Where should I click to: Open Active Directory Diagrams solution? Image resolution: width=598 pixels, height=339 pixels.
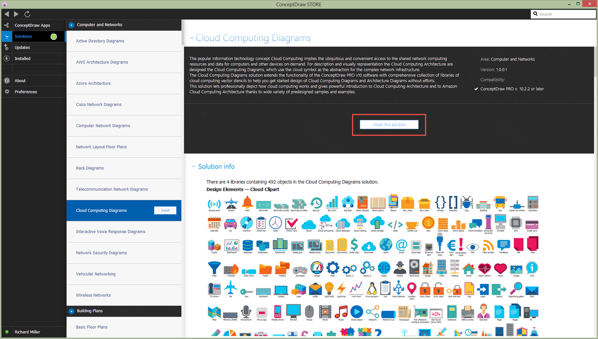[124, 41]
